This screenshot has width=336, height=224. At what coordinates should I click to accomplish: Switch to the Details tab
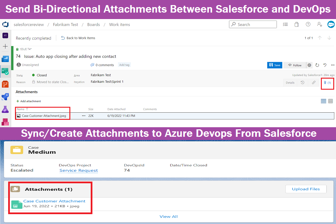[290, 82]
